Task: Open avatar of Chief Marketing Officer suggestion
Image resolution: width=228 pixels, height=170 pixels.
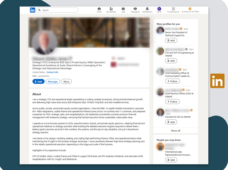Action: pyautogui.click(x=160, y=71)
